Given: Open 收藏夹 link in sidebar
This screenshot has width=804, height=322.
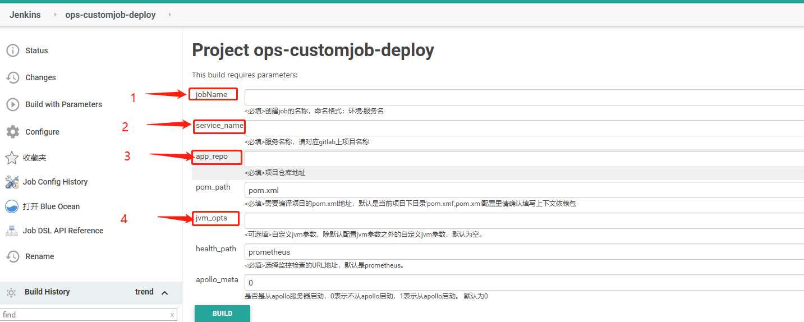Looking at the screenshot, I should tap(34, 158).
